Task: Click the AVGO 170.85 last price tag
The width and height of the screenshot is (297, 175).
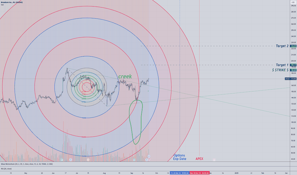Action: pyautogui.click(x=291, y=79)
